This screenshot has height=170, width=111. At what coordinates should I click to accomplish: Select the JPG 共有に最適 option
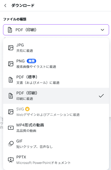56,48
